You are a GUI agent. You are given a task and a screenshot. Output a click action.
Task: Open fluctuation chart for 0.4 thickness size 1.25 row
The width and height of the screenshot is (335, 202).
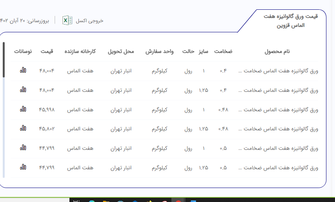23,90
